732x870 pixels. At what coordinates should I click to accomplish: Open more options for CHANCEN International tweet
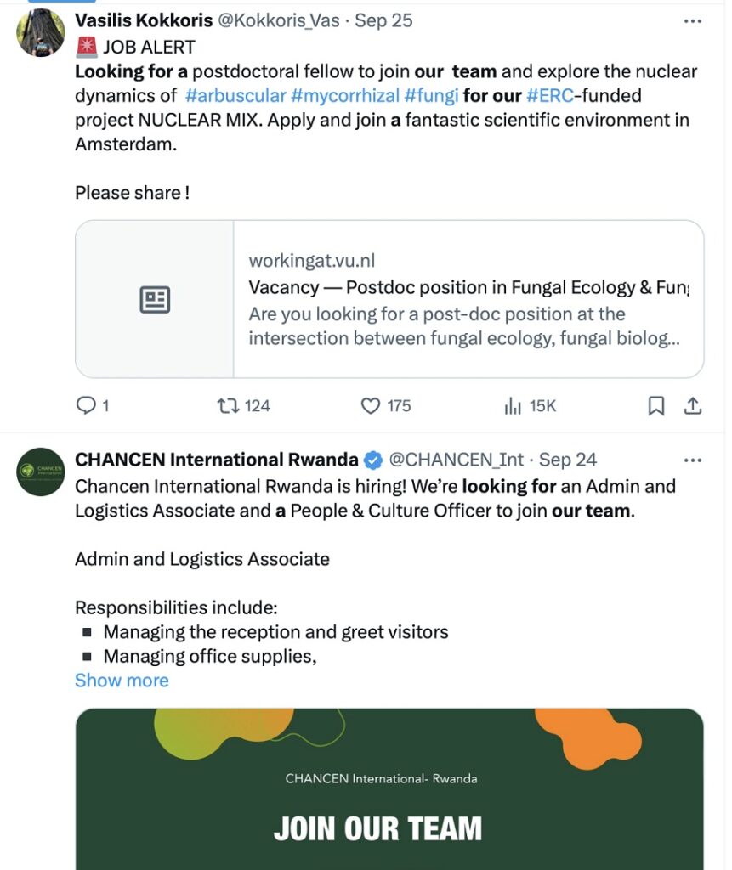(693, 460)
